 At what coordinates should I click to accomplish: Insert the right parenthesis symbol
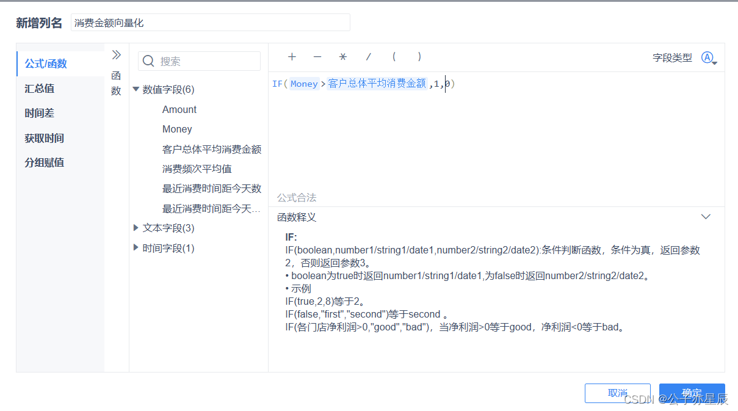420,57
